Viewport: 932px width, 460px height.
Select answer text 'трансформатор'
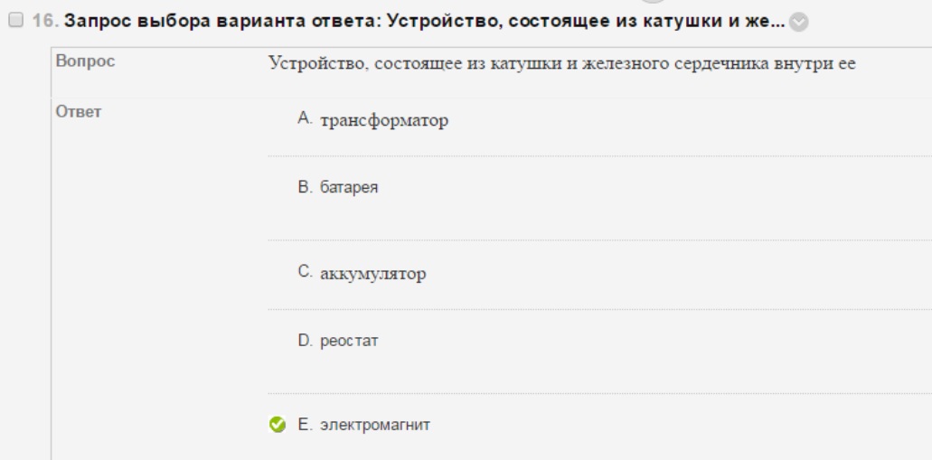coord(384,120)
